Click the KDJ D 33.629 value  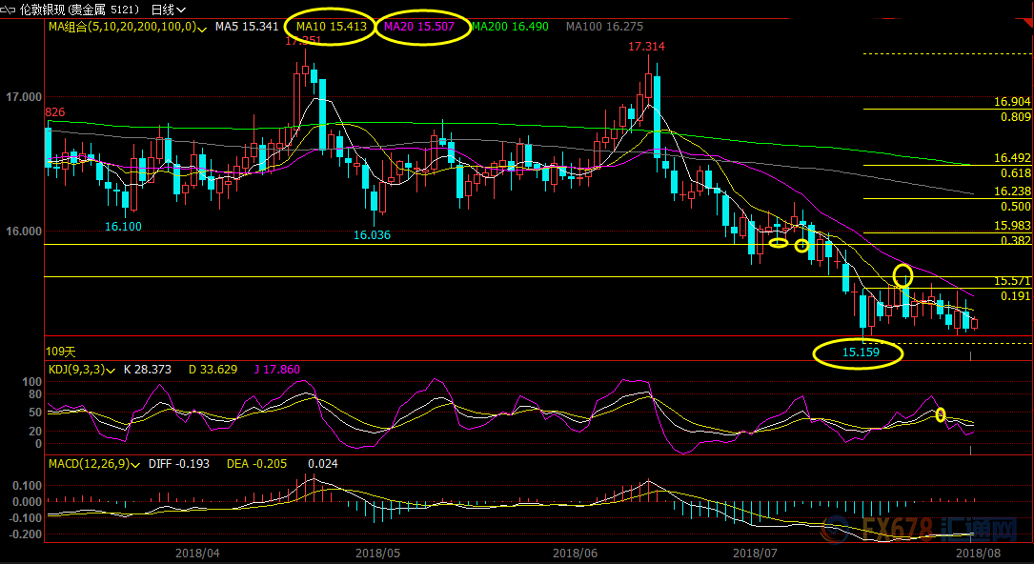(213, 370)
